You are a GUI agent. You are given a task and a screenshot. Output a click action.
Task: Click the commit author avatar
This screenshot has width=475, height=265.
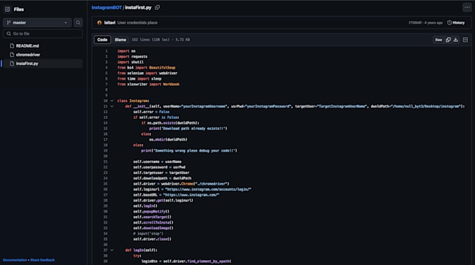[99, 23]
